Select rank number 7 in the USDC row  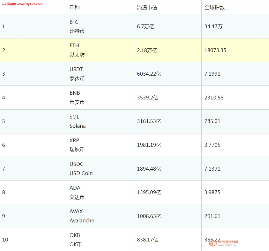tap(3, 169)
